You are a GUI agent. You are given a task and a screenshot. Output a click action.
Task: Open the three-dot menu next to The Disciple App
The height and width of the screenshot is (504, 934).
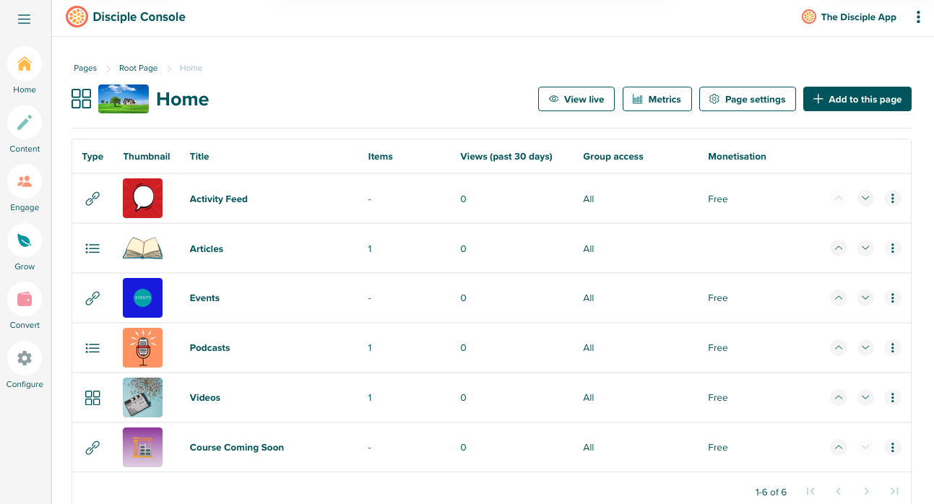[x=918, y=17]
